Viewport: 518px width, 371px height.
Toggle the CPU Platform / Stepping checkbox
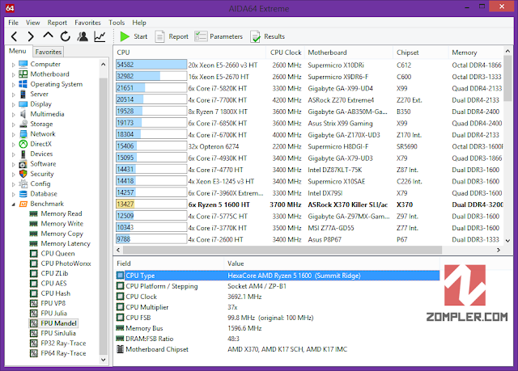coord(121,286)
